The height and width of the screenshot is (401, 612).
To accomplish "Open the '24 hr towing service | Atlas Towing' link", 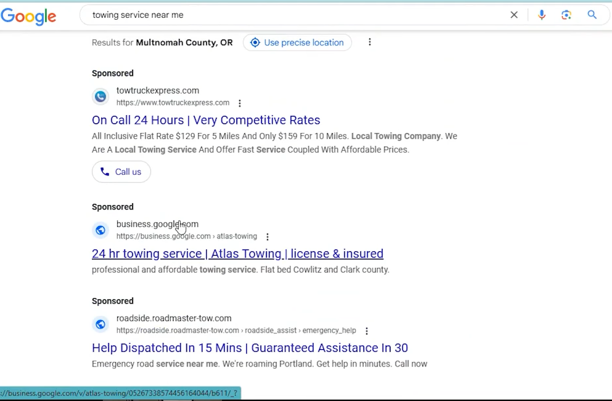I will [x=238, y=254].
